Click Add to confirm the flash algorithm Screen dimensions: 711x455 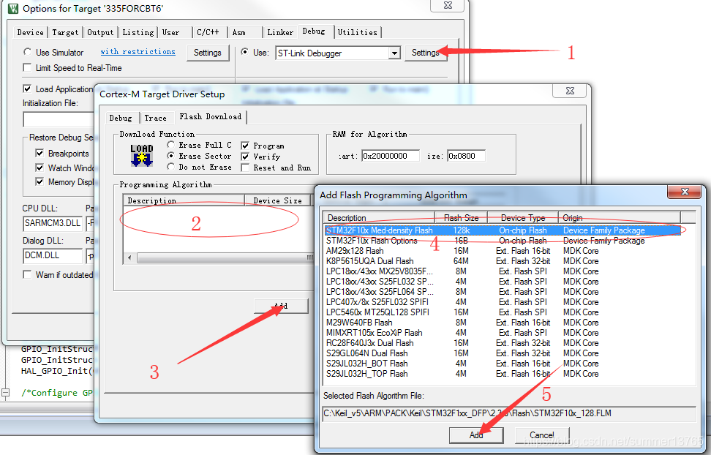coord(476,435)
